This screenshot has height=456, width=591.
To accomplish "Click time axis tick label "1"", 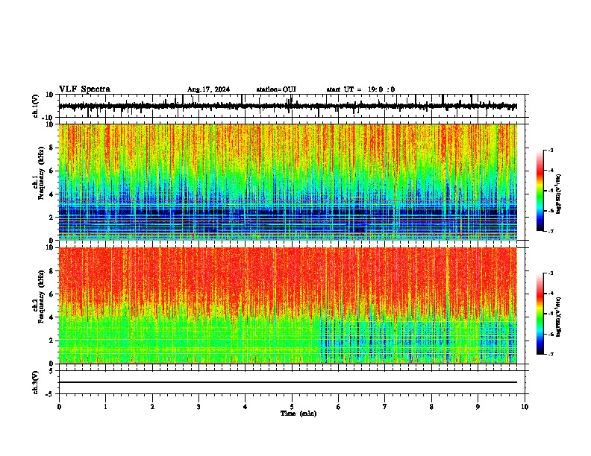I will click(x=105, y=407).
